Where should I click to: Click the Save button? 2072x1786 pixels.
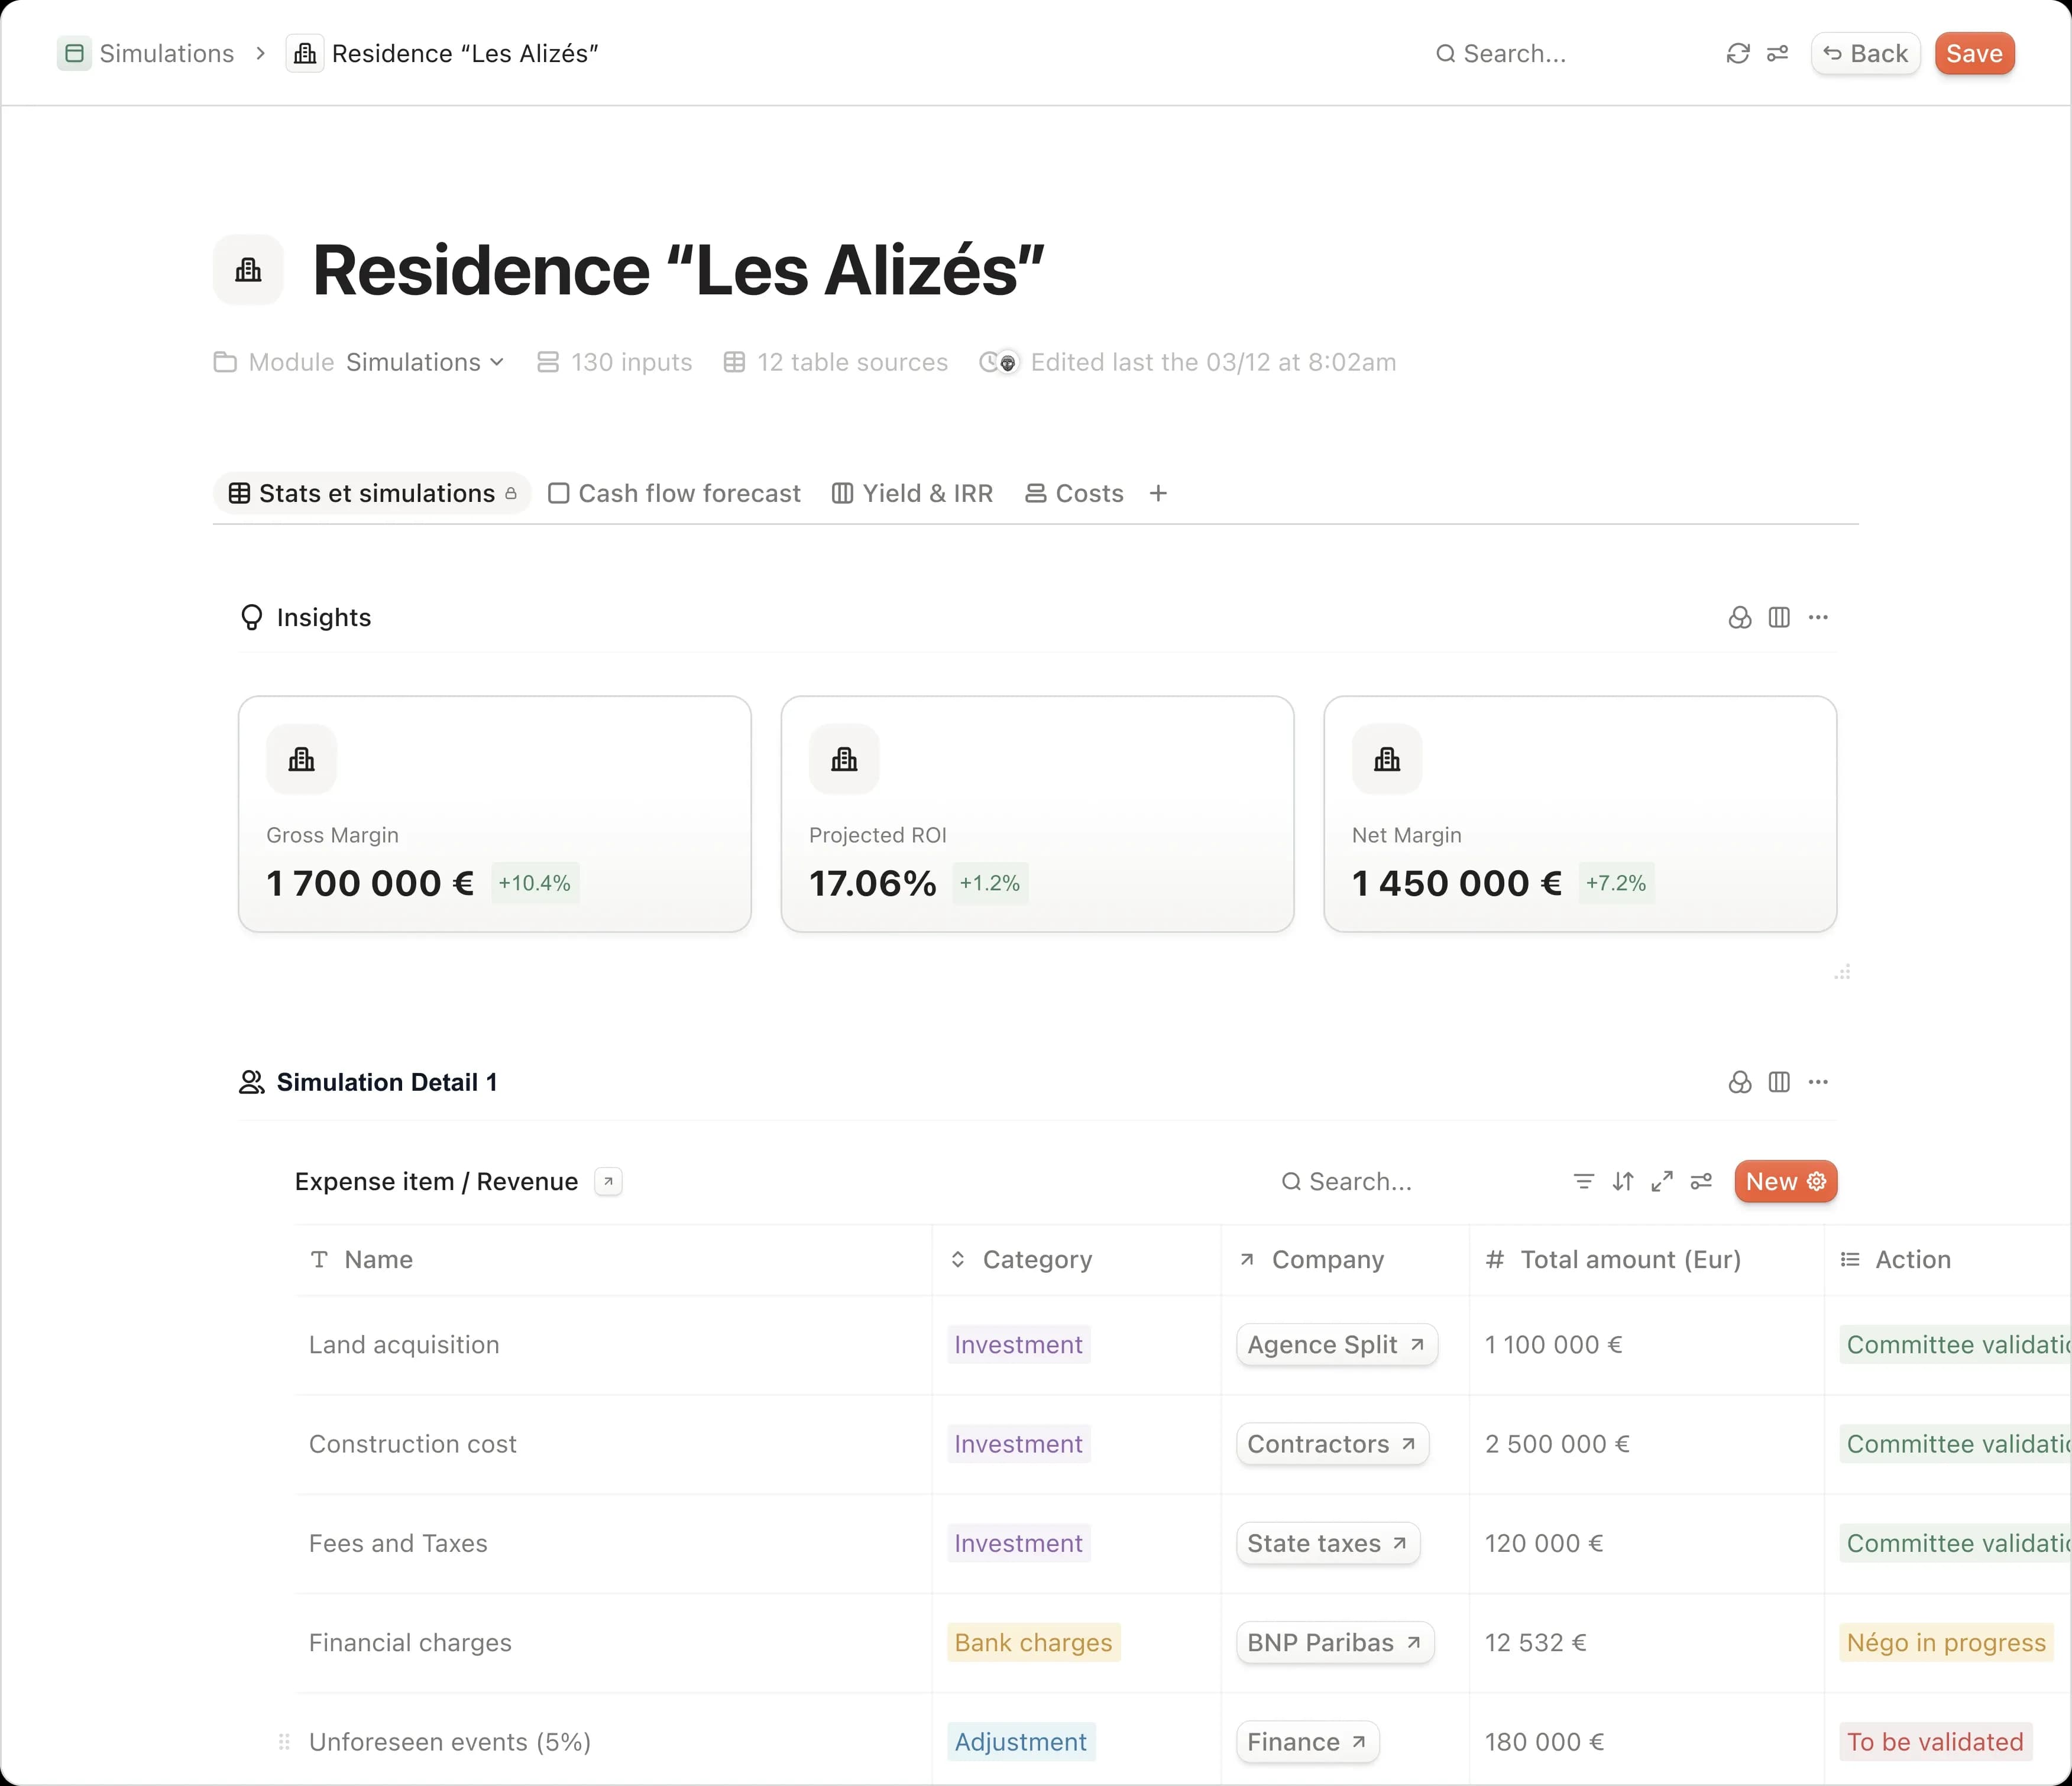tap(1973, 54)
